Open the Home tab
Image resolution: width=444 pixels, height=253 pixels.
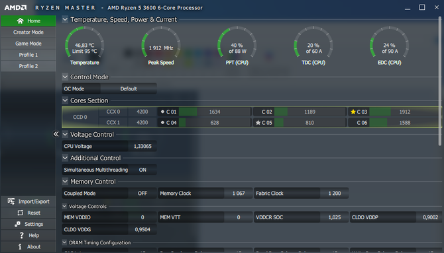(x=28, y=21)
